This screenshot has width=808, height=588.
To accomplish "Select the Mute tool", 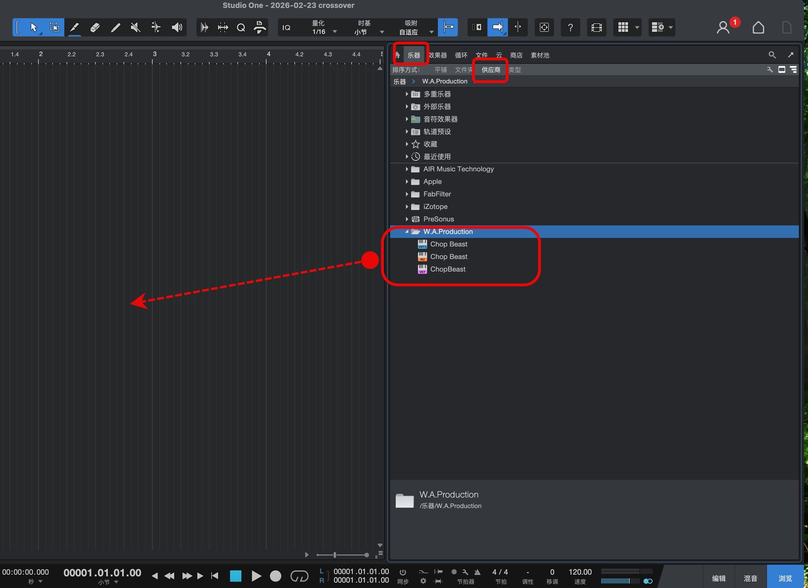I will 135,28.
